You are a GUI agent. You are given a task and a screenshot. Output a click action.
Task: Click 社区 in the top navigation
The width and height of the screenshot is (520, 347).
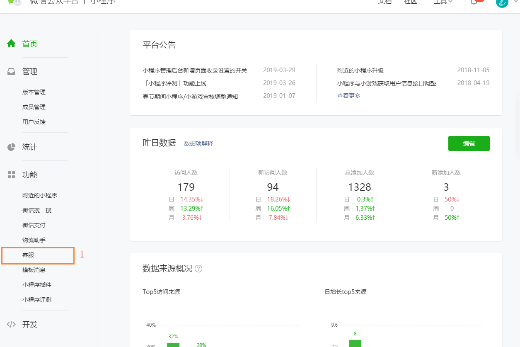410,2
